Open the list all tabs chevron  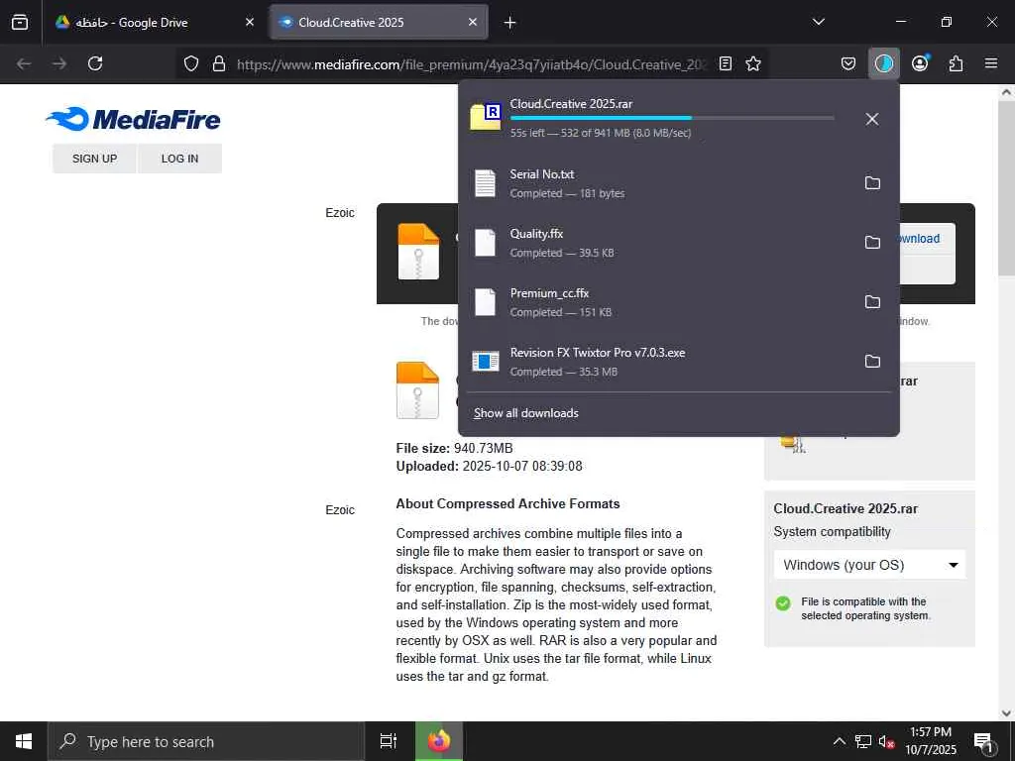click(818, 22)
